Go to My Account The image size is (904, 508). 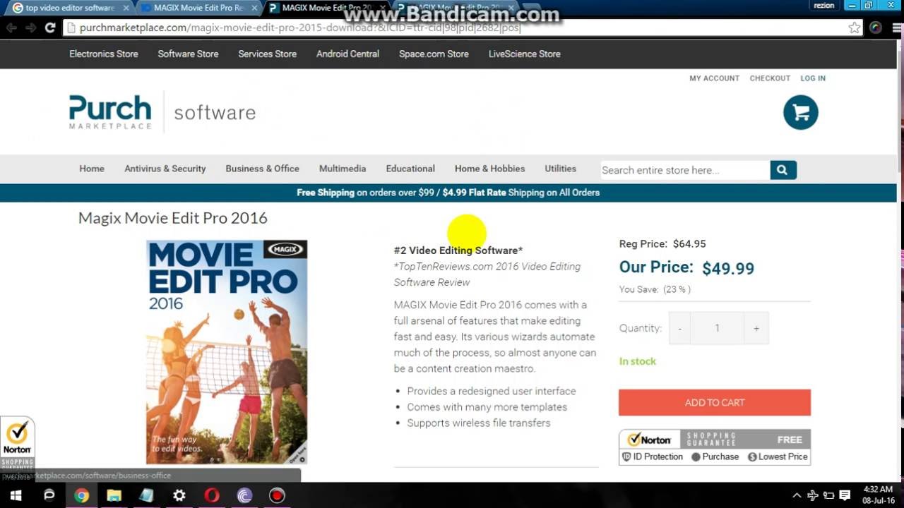714,78
